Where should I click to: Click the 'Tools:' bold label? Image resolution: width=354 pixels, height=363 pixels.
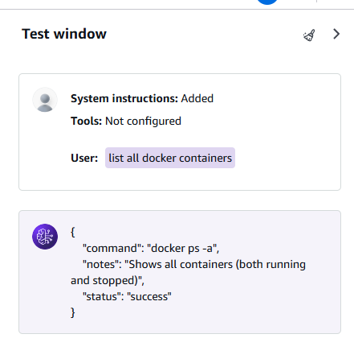[x=86, y=121]
